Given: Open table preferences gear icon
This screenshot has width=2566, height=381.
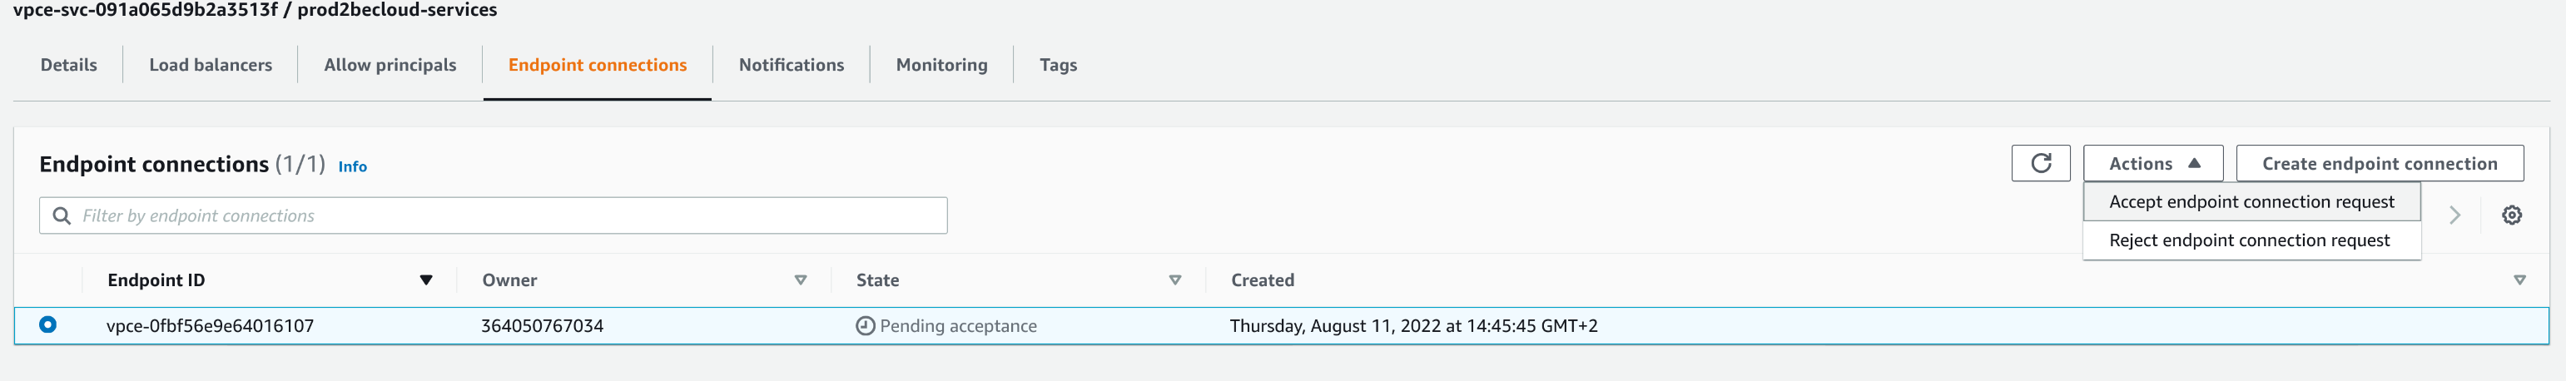Looking at the screenshot, I should 2511,215.
